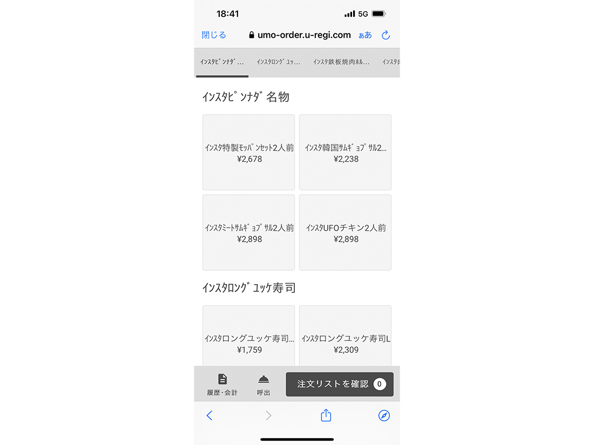Go back with the left chevron
This screenshot has width=594, height=445.
coord(210,415)
